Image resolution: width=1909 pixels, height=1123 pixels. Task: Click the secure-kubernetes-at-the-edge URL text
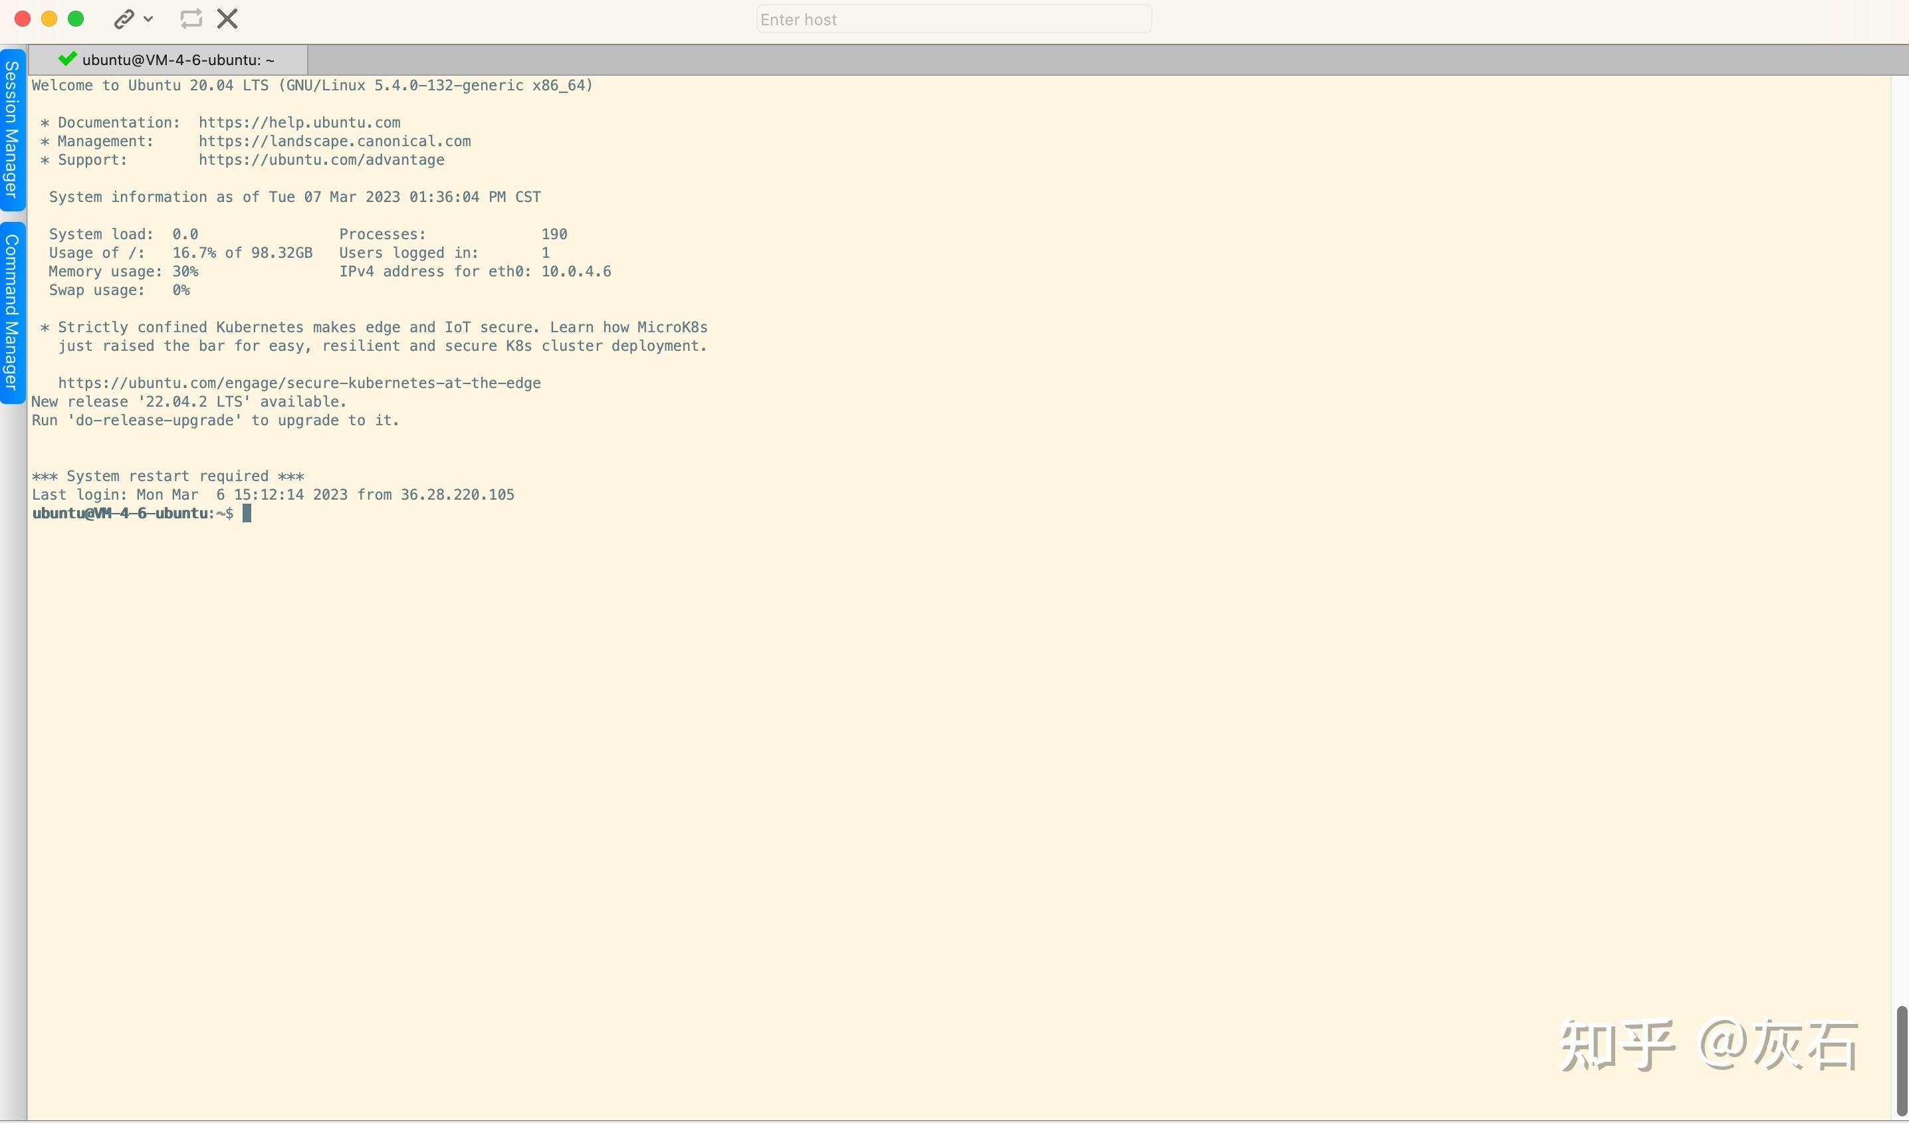point(299,383)
